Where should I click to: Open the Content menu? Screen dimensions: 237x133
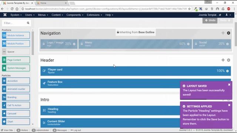coord(57,15)
